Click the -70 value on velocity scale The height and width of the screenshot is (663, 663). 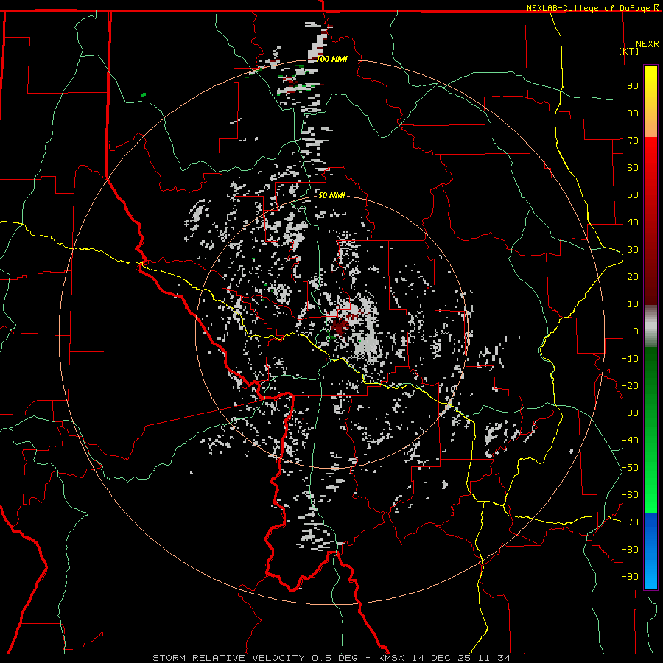[x=630, y=522]
